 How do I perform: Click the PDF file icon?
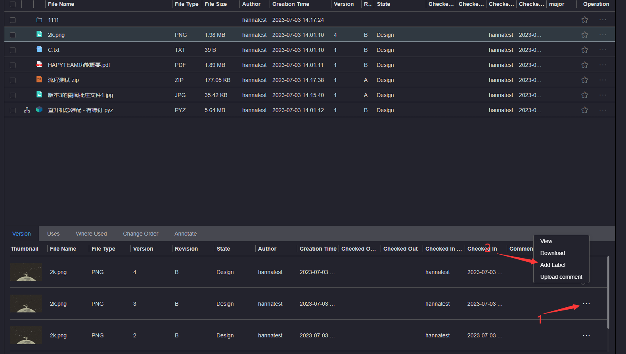(x=39, y=65)
